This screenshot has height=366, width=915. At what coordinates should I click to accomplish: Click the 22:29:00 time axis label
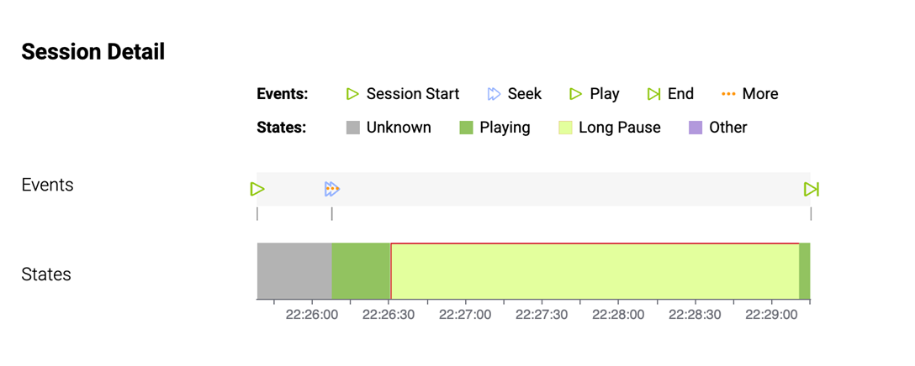[771, 315]
